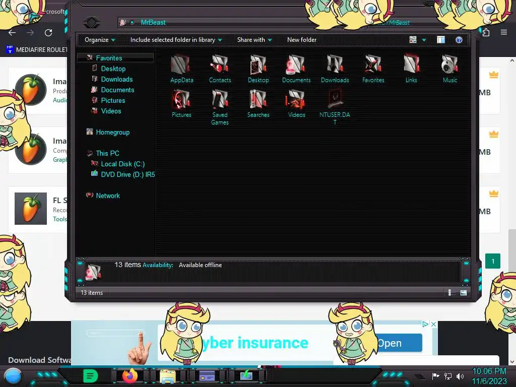Click the Start orb on taskbar
Screen dimensions: 516x387
13,376
